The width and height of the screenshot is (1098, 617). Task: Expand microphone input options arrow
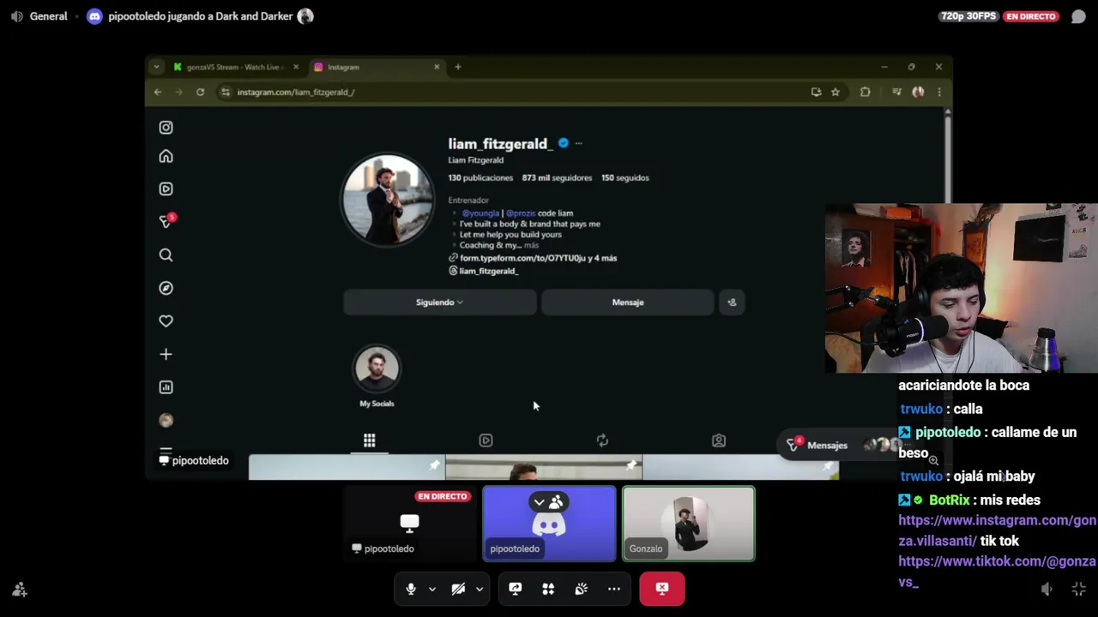click(432, 589)
